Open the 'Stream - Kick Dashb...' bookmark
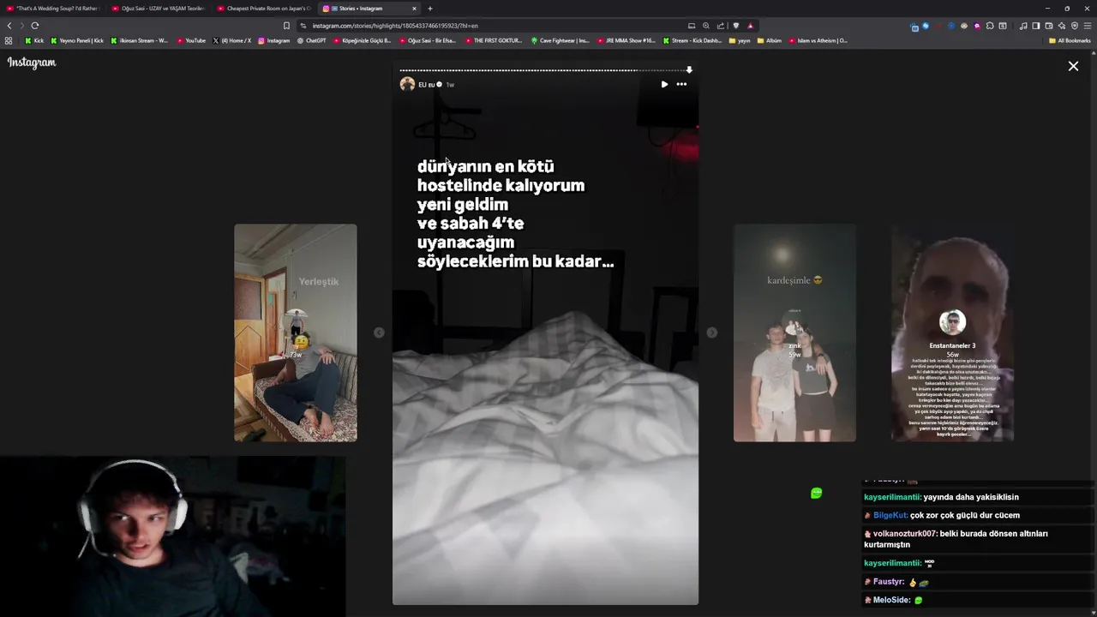Image resolution: width=1097 pixels, height=617 pixels. 692,40
